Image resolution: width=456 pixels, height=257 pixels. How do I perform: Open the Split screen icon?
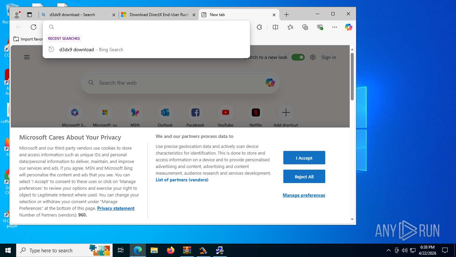[x=275, y=27]
